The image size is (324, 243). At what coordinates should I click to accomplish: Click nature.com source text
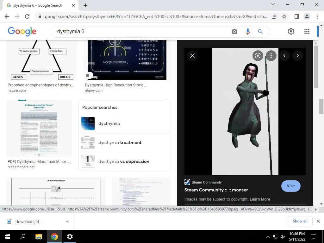(17, 90)
